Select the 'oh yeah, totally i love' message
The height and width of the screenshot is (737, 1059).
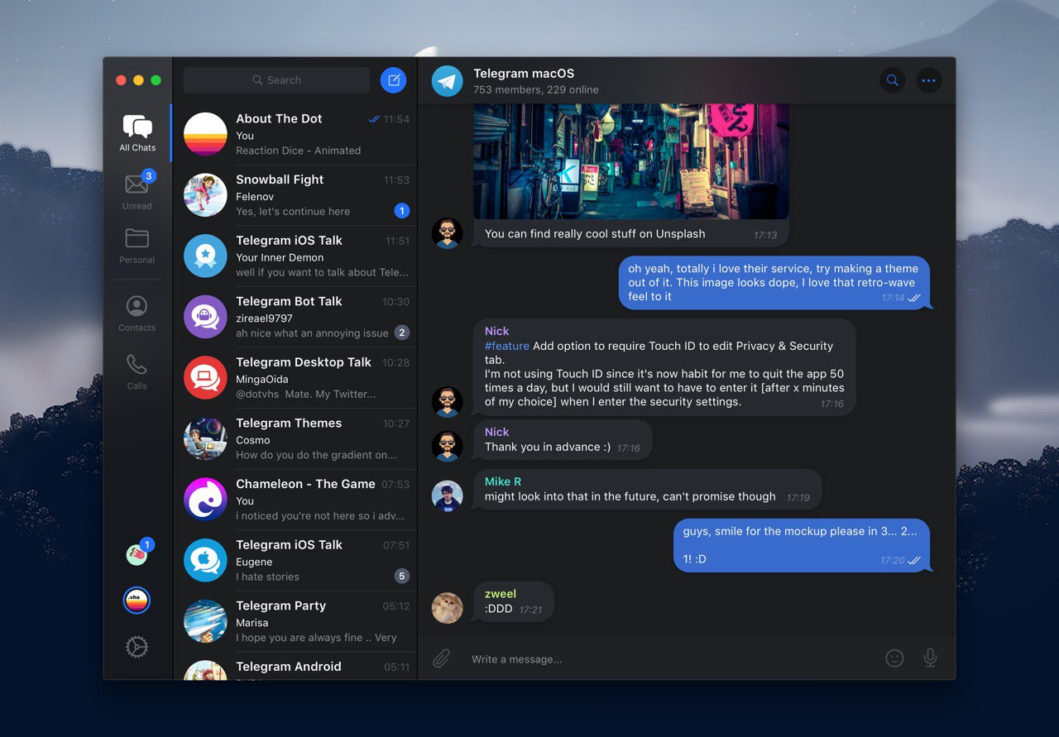coord(774,283)
